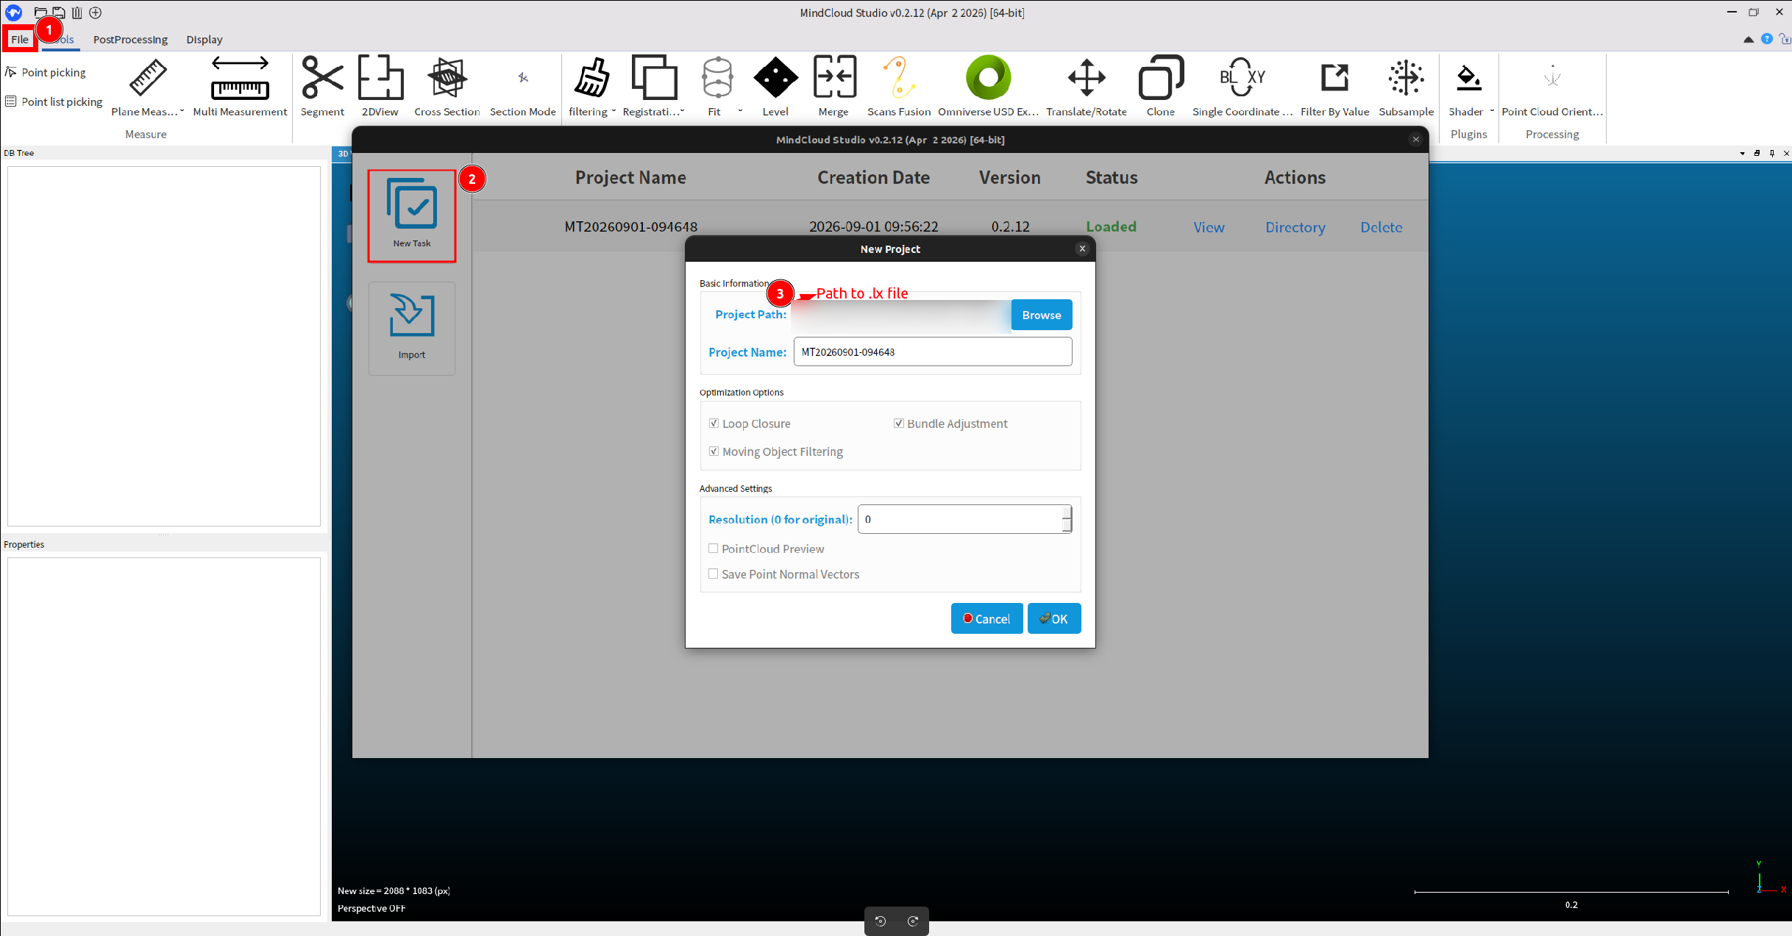Expand the Plane Measurement dropdown arrow
The image size is (1792, 936).
point(182,111)
